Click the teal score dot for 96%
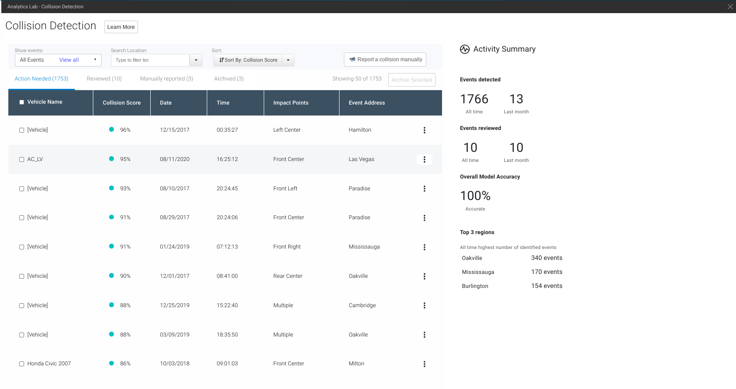Image resolution: width=736 pixels, height=389 pixels. pos(111,130)
